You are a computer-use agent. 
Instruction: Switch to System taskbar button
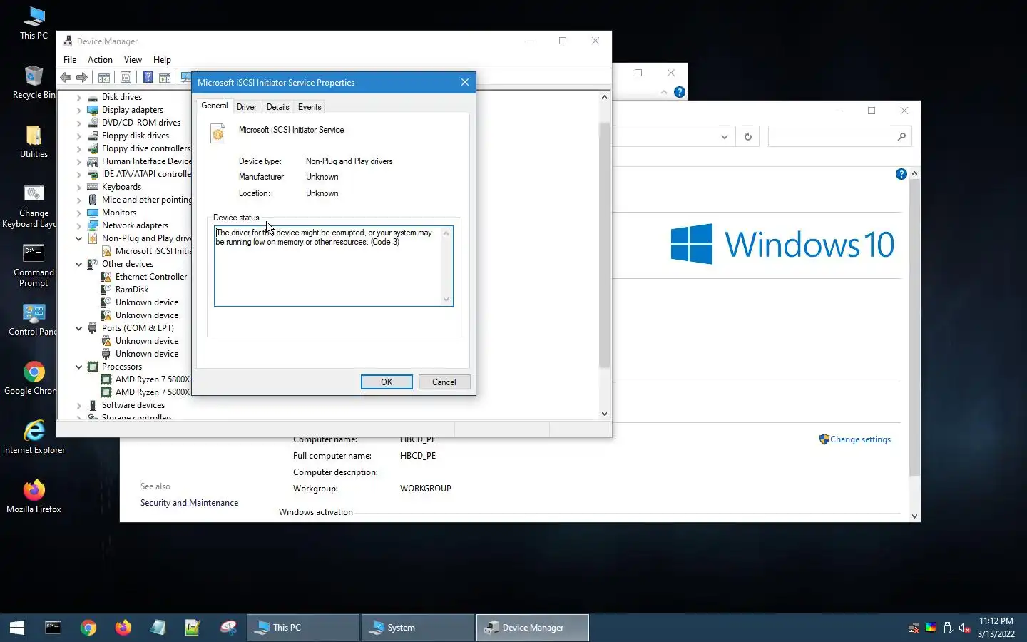pos(417,628)
